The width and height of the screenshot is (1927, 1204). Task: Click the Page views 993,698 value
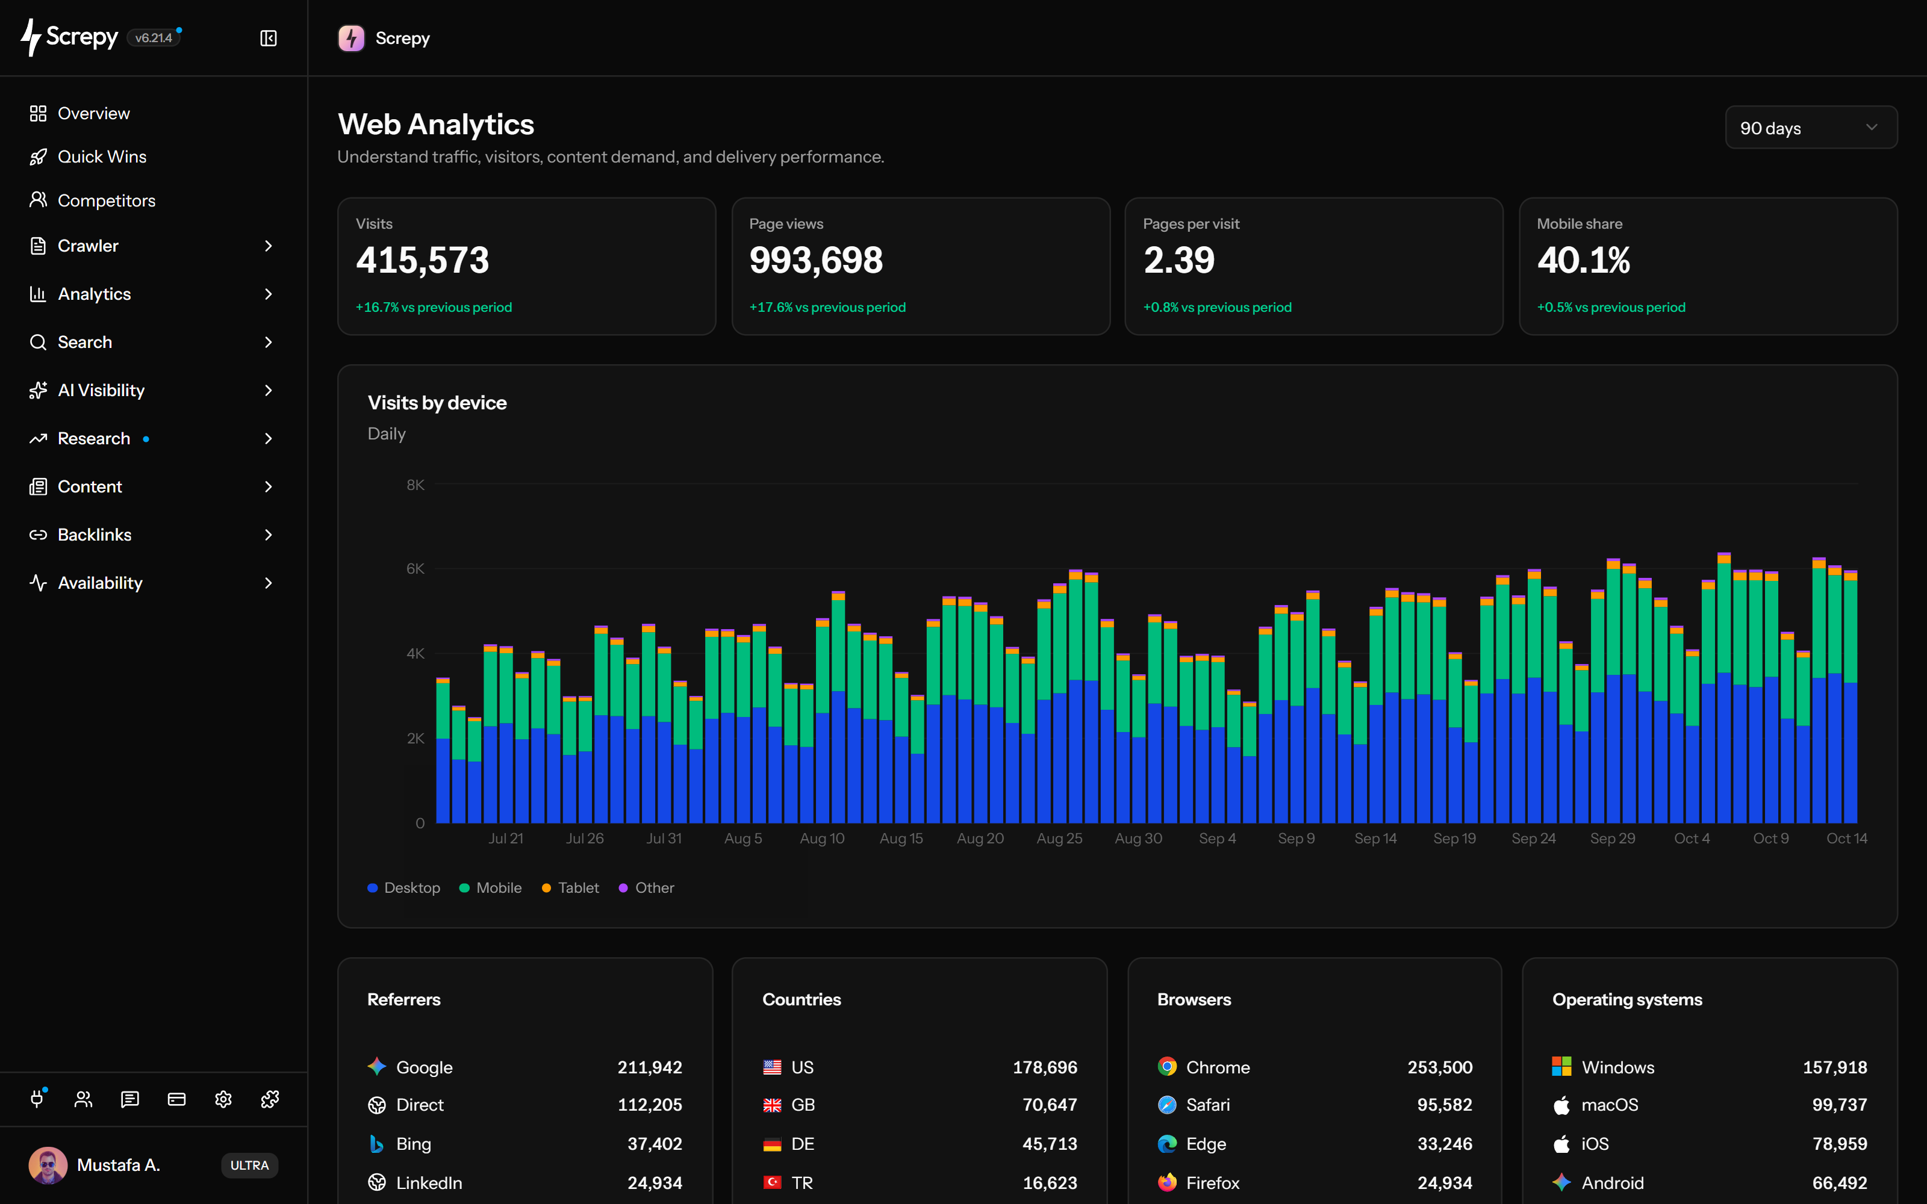pos(816,261)
